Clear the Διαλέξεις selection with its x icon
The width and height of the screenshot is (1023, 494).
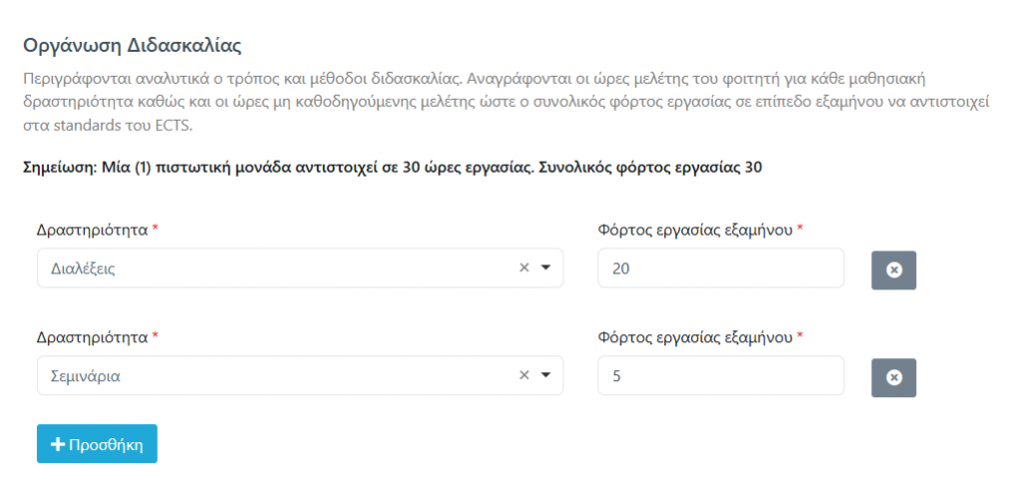tap(523, 268)
